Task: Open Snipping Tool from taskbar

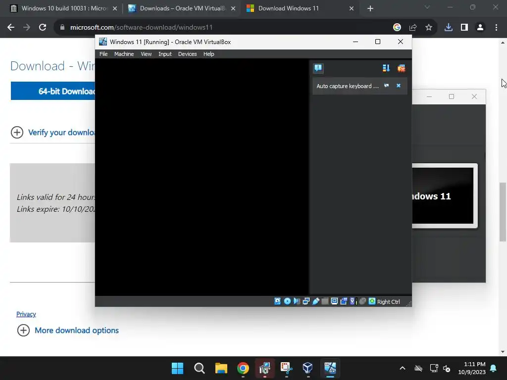Action: tap(287, 368)
